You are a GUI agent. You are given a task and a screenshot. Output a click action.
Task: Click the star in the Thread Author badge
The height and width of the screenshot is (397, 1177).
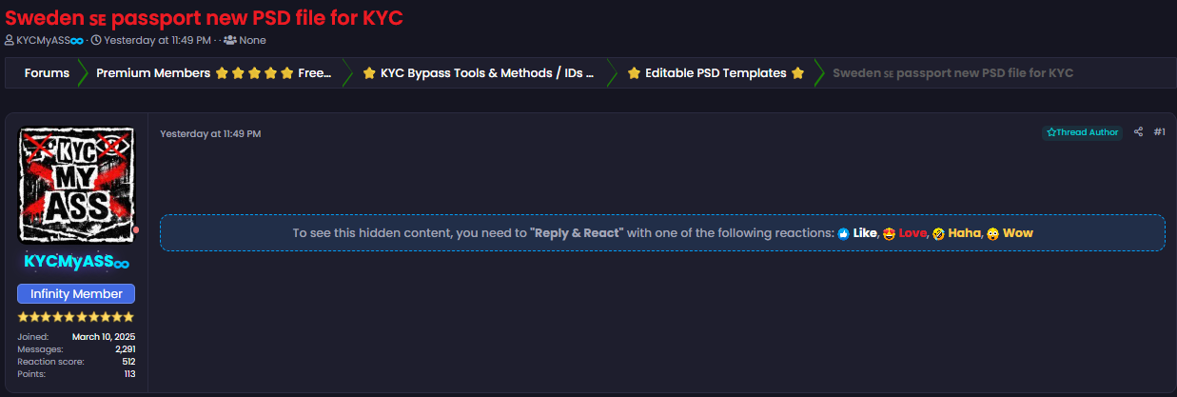(x=1051, y=132)
